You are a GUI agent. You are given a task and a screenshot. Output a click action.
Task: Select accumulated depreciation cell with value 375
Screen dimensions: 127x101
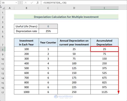[x=104, y=68]
